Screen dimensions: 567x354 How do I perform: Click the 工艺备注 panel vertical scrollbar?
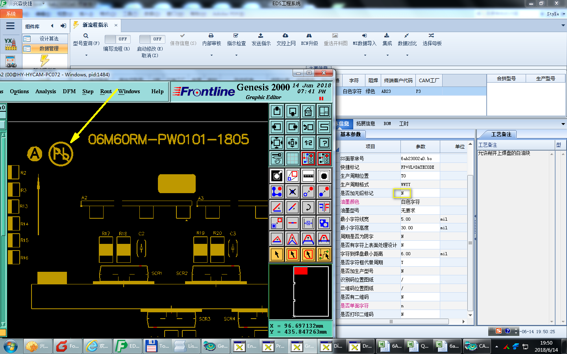click(552, 238)
